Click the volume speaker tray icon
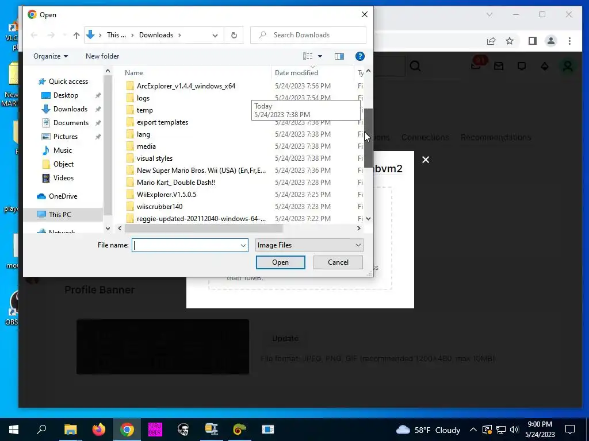This screenshot has width=589, height=441. pos(514,430)
